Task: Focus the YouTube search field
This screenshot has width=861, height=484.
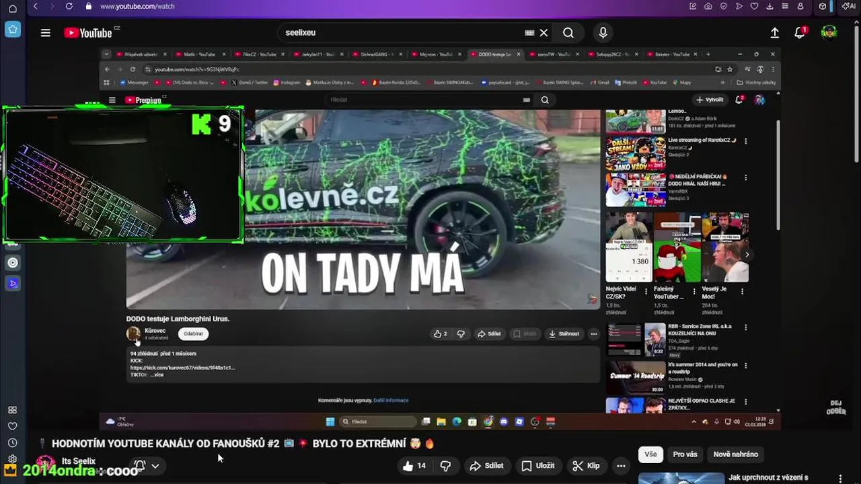Action: point(404,32)
